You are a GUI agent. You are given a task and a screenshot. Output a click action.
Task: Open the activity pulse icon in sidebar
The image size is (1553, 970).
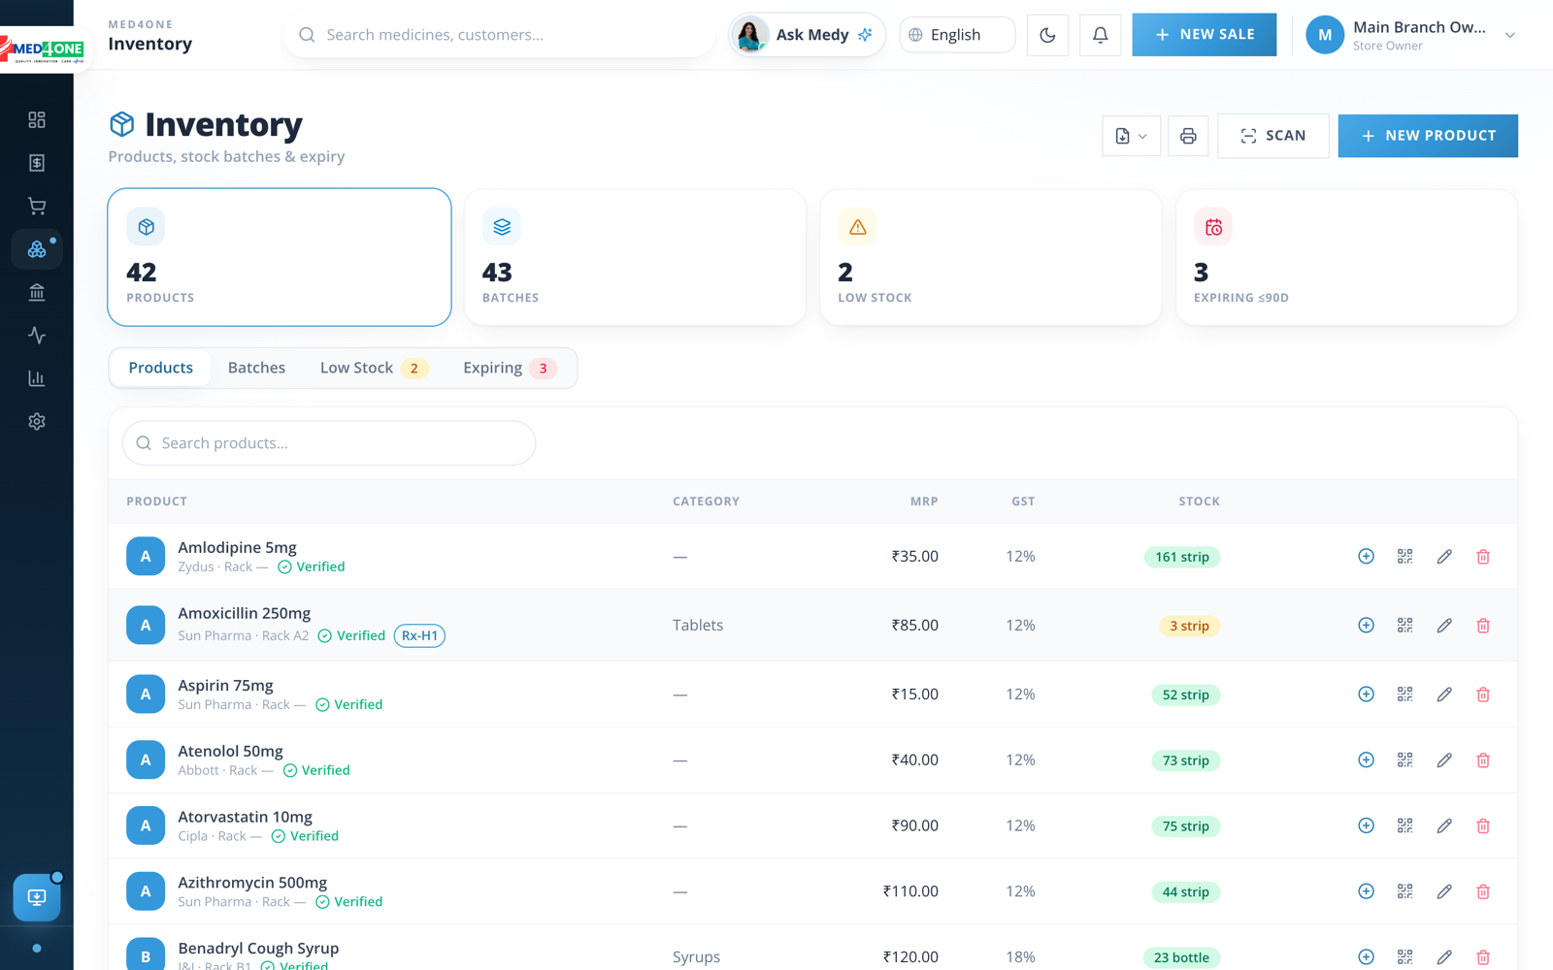tap(37, 336)
